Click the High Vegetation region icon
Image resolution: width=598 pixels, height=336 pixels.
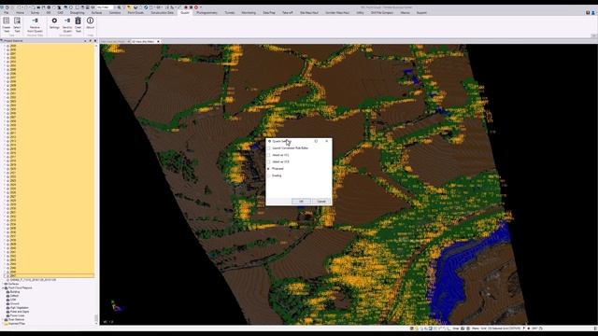[7, 308]
